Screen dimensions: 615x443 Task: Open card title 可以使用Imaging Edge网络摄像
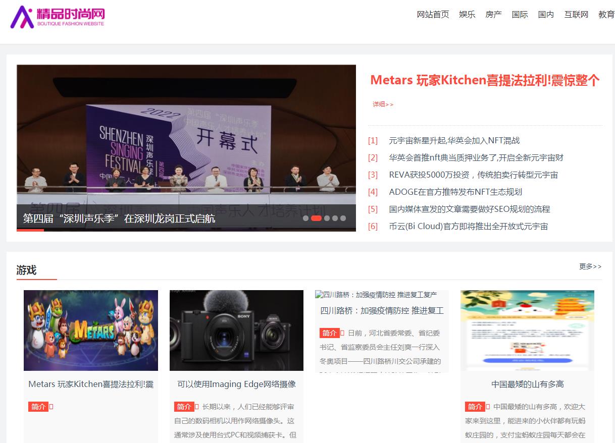pyautogui.click(x=236, y=384)
